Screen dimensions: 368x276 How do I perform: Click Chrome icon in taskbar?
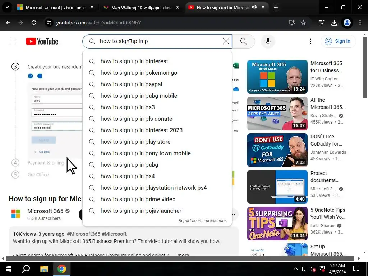[62, 269]
